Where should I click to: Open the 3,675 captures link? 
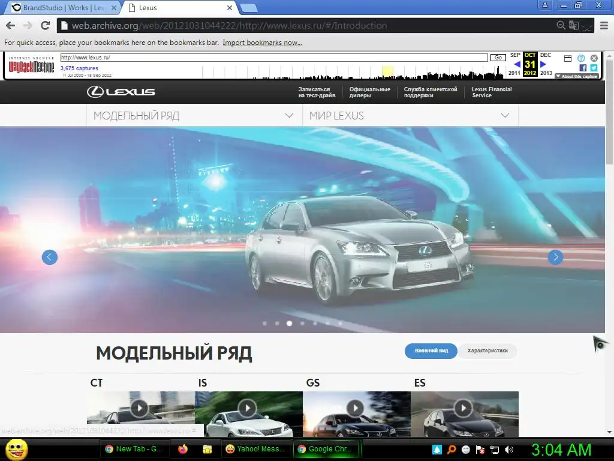click(x=79, y=68)
